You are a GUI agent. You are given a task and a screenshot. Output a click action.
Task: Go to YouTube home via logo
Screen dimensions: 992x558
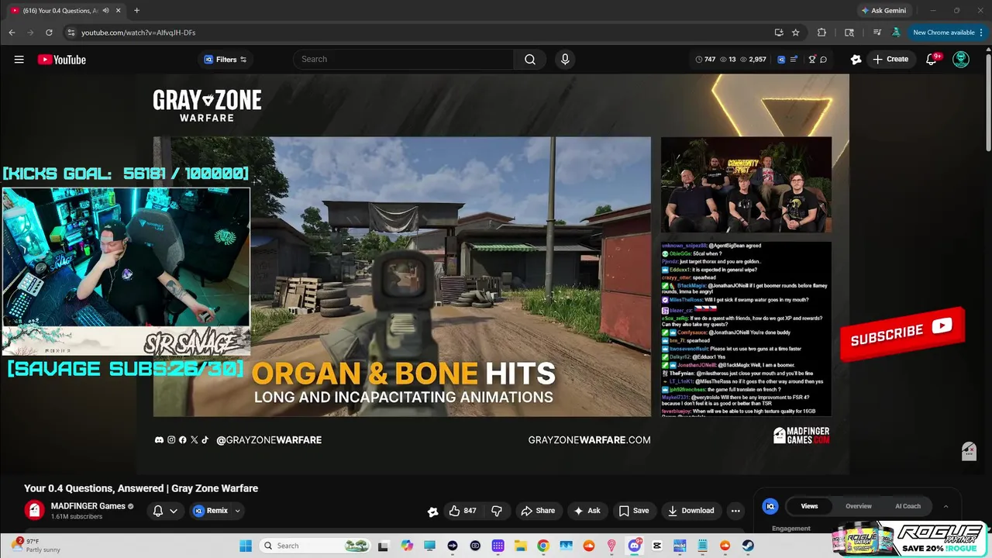point(62,60)
